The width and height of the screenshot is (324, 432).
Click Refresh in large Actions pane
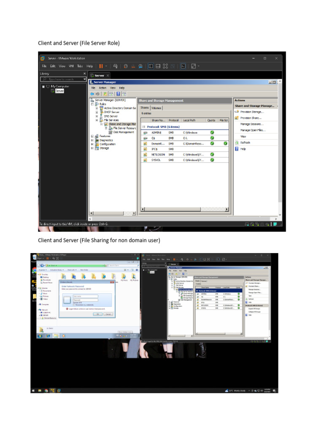click(245, 143)
